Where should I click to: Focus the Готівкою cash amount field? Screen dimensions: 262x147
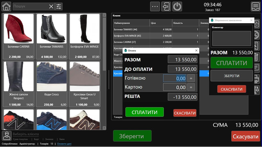pyautogui.click(x=175, y=78)
